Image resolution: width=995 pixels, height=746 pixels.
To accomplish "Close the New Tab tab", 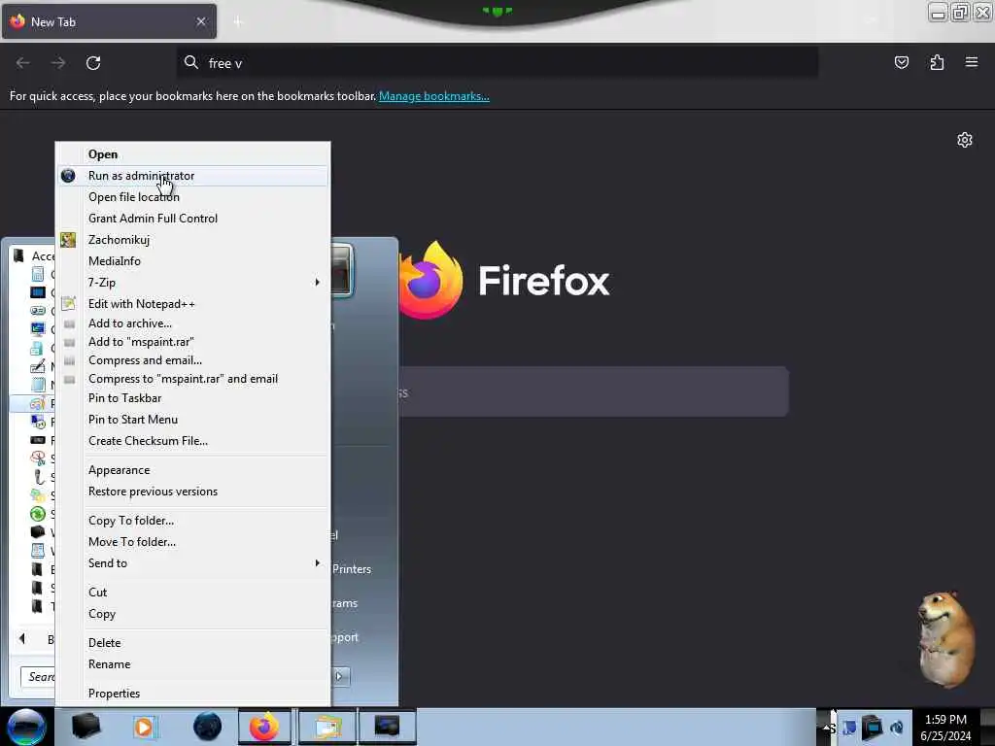I will tap(201, 21).
